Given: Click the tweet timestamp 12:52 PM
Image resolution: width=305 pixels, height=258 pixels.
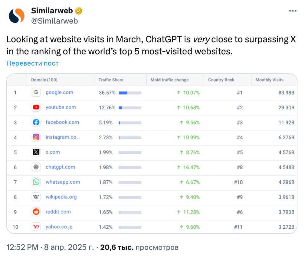Looking at the screenshot, I should (22, 247).
